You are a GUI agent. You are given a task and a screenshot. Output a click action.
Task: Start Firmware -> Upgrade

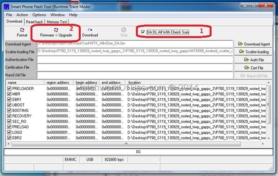coord(56,33)
